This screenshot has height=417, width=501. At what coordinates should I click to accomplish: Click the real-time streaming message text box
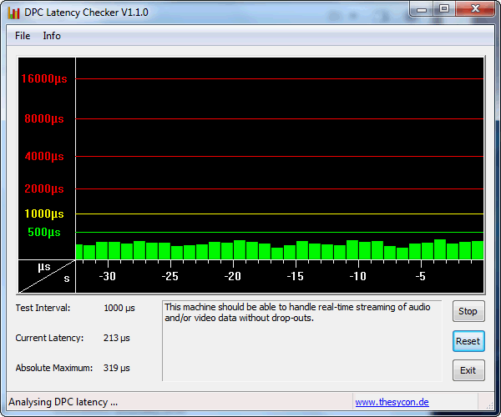click(302, 341)
